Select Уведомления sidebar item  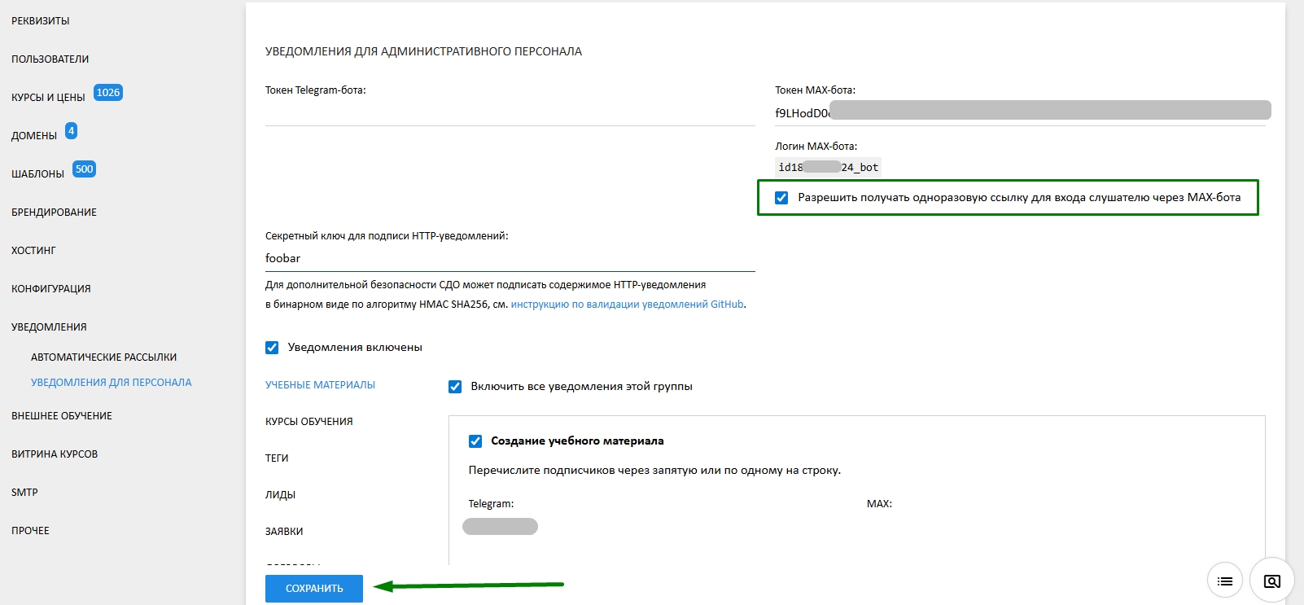pyautogui.click(x=49, y=327)
